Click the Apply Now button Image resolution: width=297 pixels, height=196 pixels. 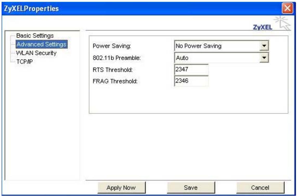pos(121,187)
